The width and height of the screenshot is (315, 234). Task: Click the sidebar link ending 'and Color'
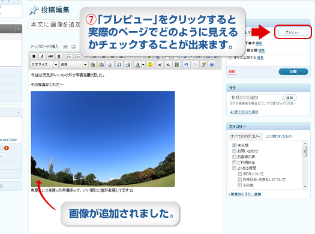tap(8, 140)
